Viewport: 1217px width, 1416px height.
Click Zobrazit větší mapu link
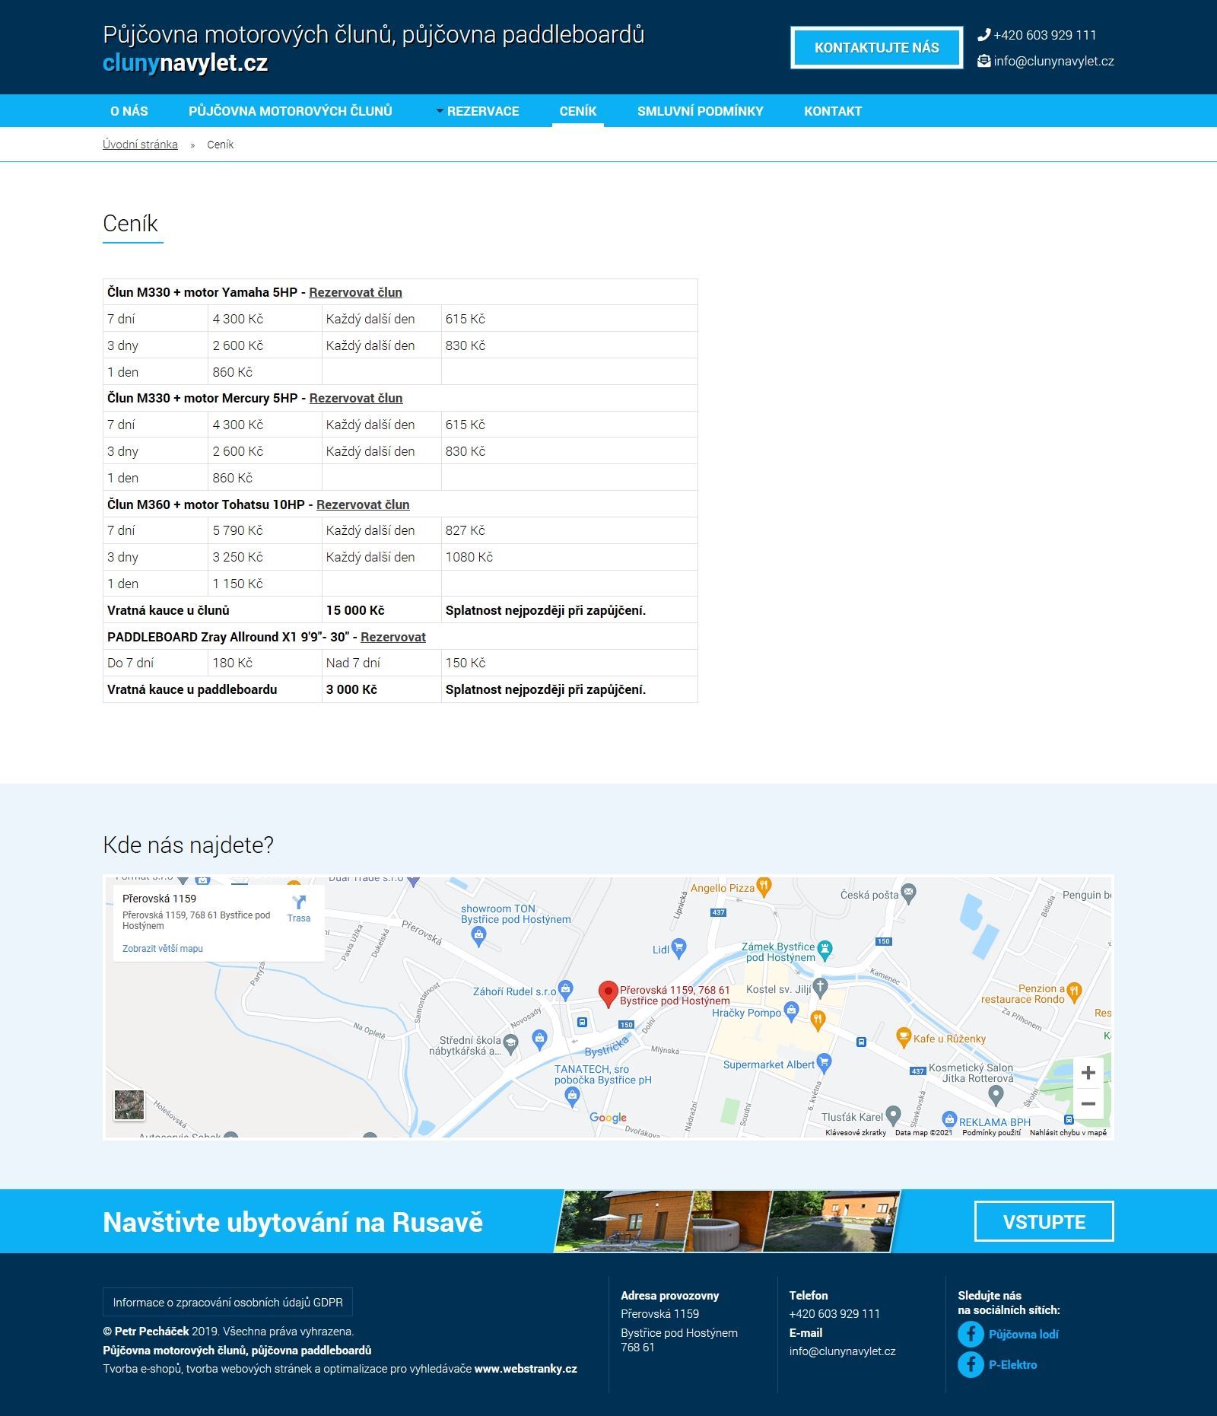point(163,949)
